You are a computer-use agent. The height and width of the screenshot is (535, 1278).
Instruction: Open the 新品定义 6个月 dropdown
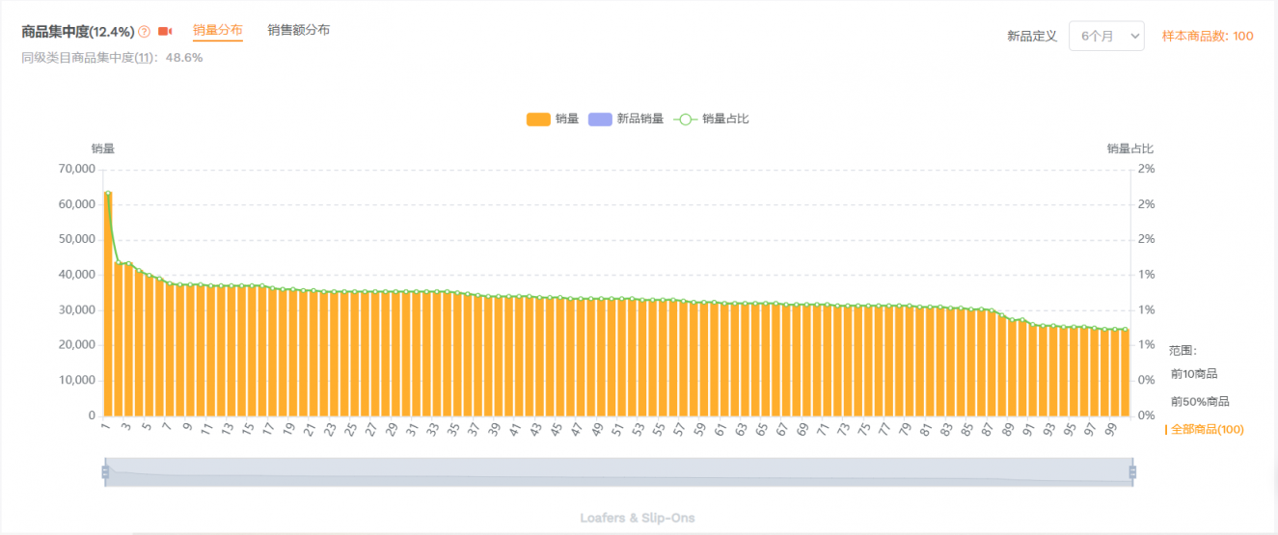(x=1106, y=36)
